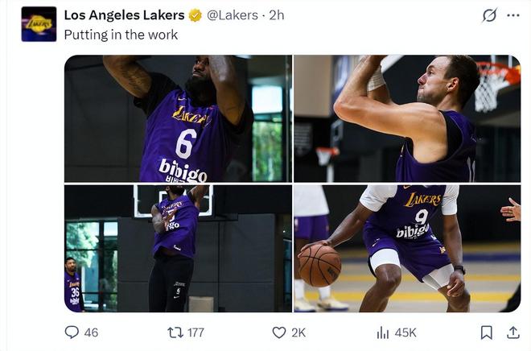Click the 45K views count
The width and height of the screenshot is (531, 351).
tap(405, 332)
